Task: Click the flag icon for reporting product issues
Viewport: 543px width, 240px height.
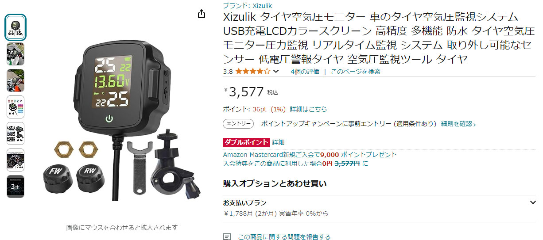Action: pos(227,237)
